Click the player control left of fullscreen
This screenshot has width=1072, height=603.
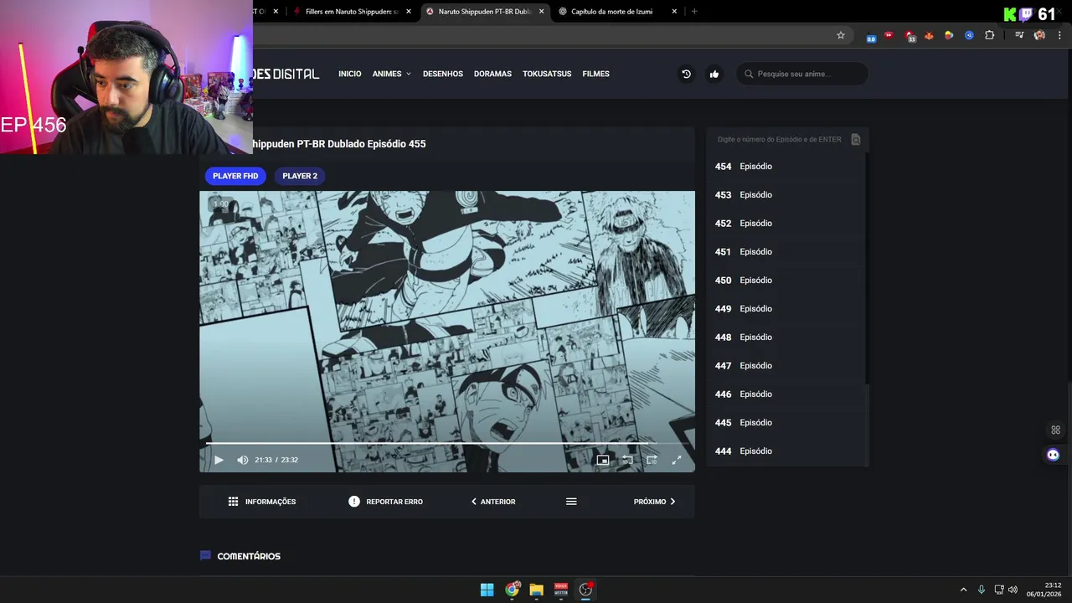pyautogui.click(x=652, y=460)
